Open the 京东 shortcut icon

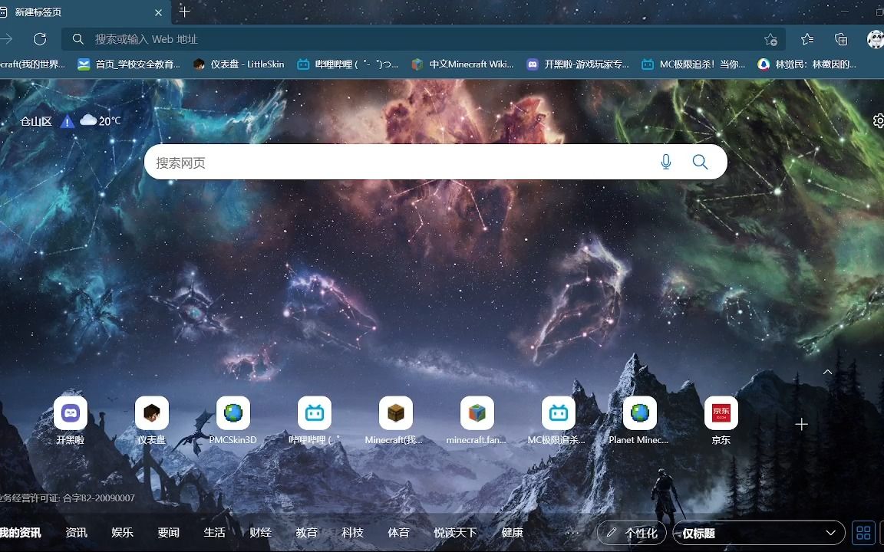[721, 414]
